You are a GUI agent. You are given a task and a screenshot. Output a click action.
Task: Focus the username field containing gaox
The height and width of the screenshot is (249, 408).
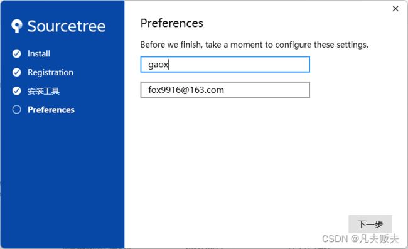coord(225,64)
